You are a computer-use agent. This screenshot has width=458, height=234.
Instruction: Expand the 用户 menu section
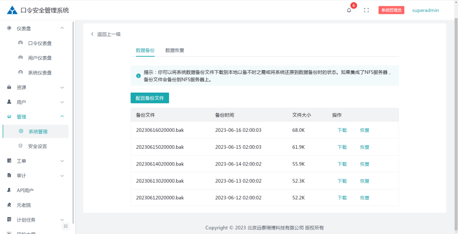62,102
